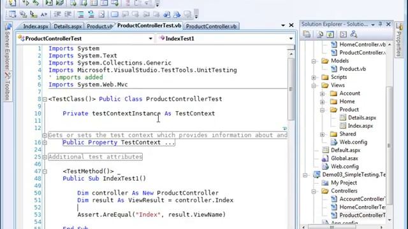This screenshot has height=229, width=408.
Task: Comment out the selected lines
Action: (81, 14)
